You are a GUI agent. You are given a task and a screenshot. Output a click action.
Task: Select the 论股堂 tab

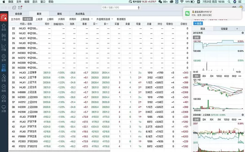click(x=224, y=29)
